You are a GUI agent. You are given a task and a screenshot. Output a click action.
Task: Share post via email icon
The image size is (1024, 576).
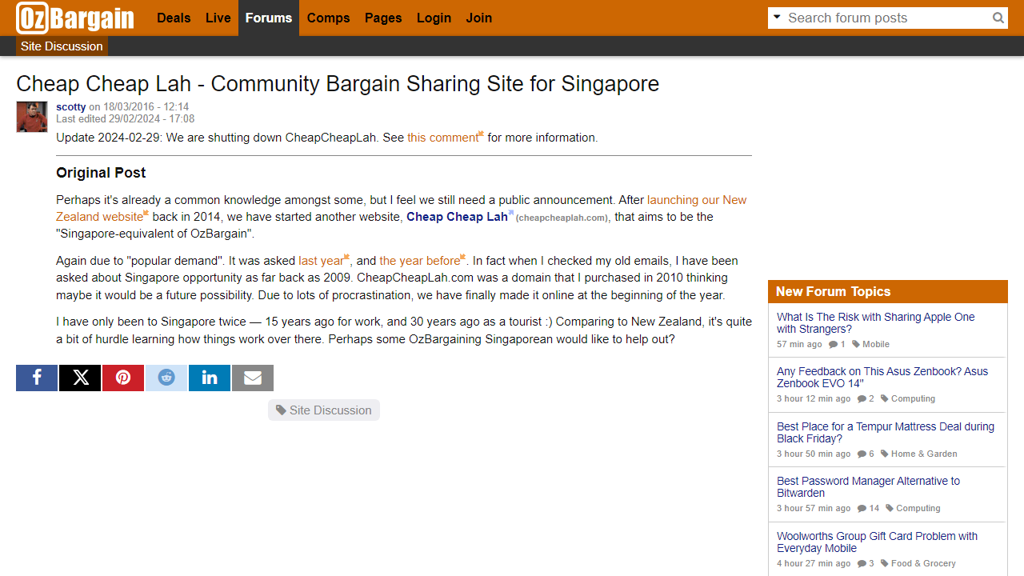click(x=253, y=378)
